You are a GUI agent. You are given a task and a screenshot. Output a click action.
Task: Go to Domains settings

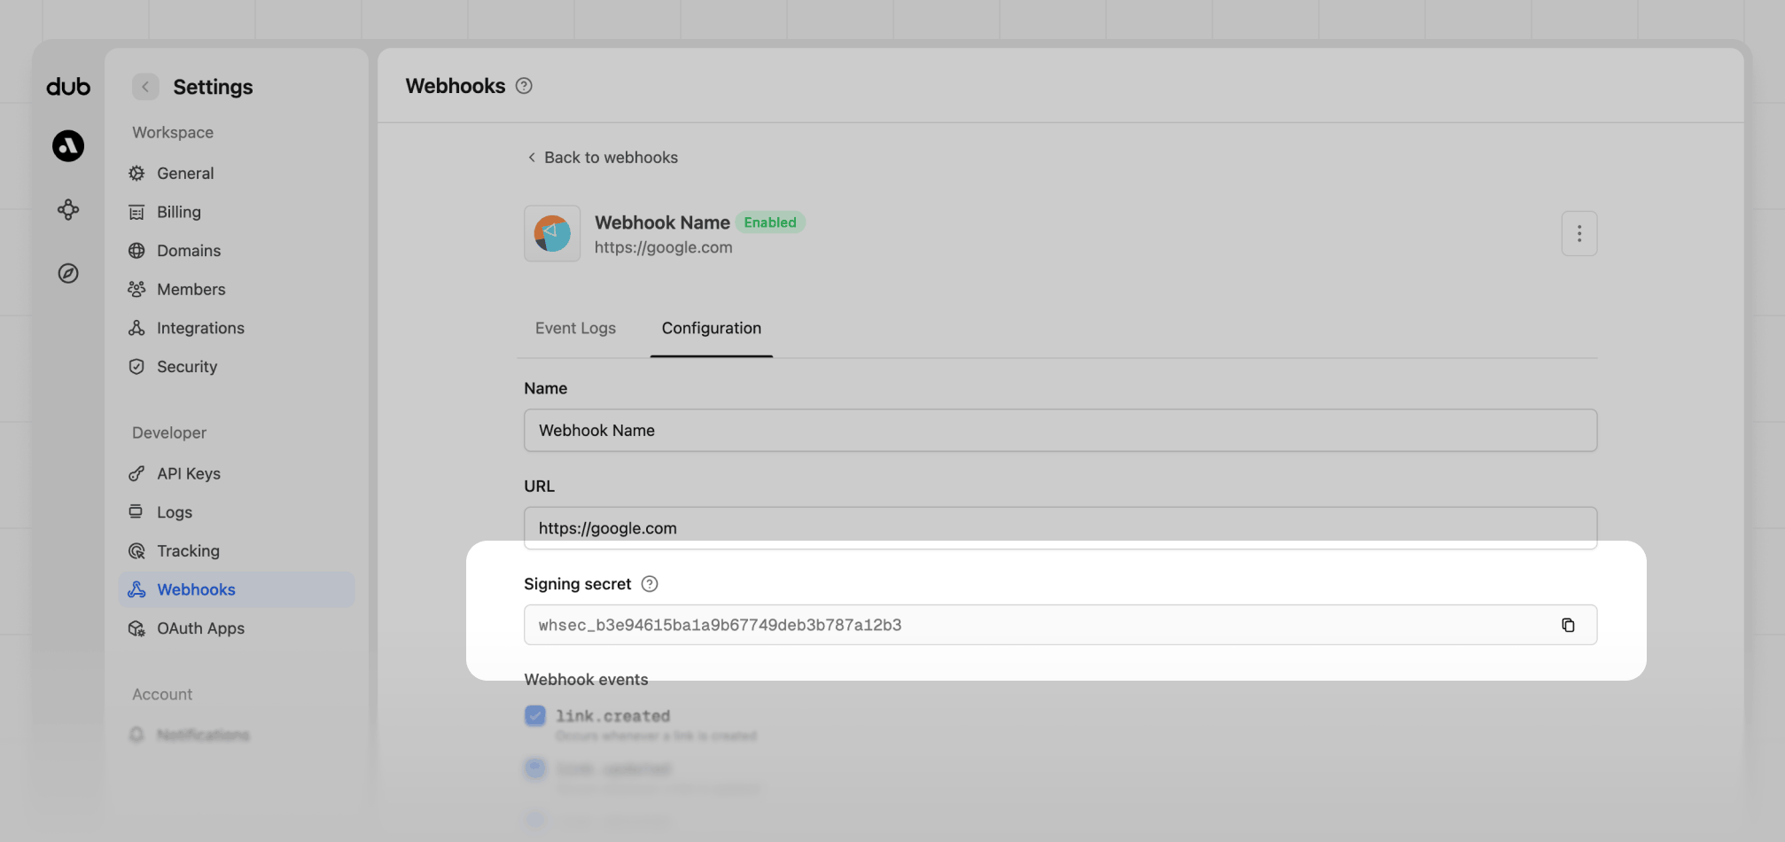pyautogui.click(x=237, y=251)
